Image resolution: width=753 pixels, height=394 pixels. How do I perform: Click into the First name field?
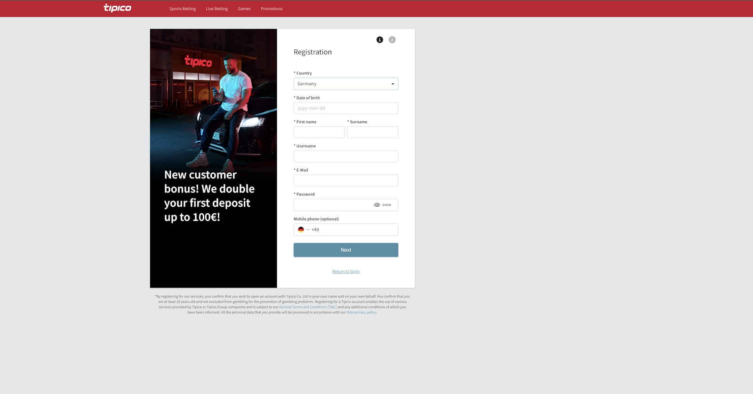319,132
